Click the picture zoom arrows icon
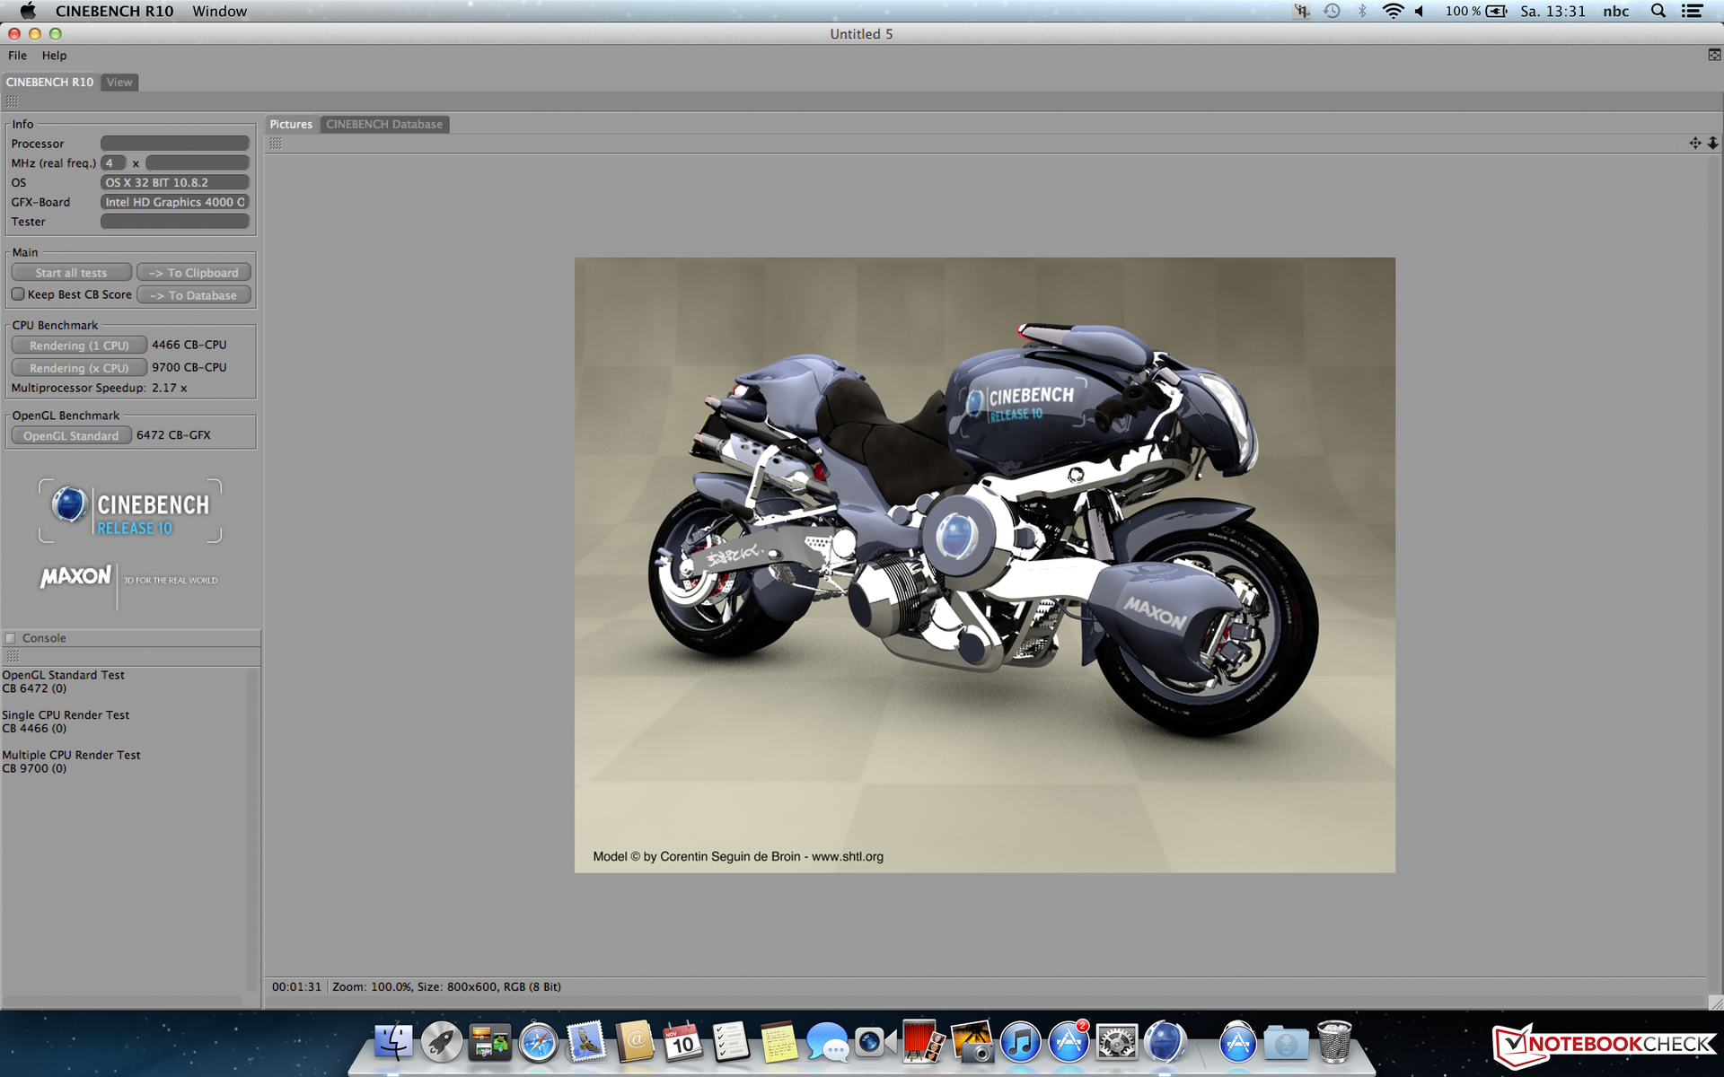 [1712, 144]
